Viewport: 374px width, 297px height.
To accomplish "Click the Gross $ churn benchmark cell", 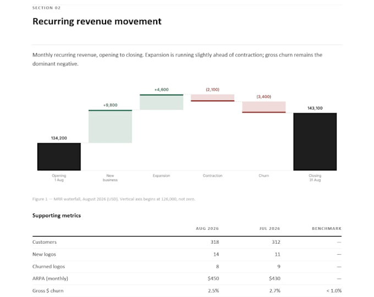I will pyautogui.click(x=334, y=290).
